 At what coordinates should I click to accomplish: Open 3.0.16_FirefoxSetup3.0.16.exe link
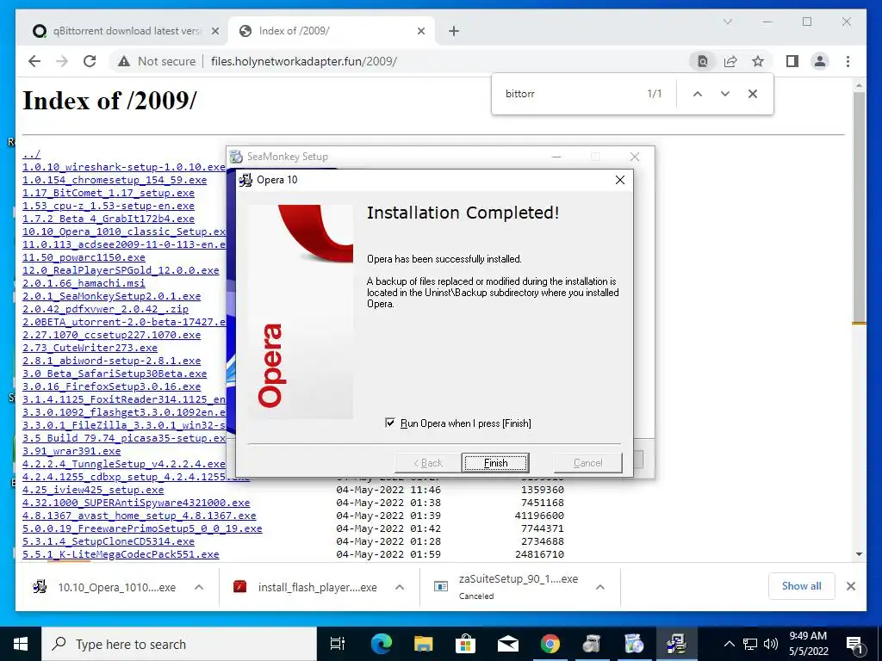111,386
